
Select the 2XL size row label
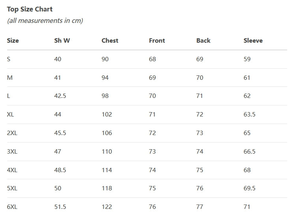tap(12, 133)
